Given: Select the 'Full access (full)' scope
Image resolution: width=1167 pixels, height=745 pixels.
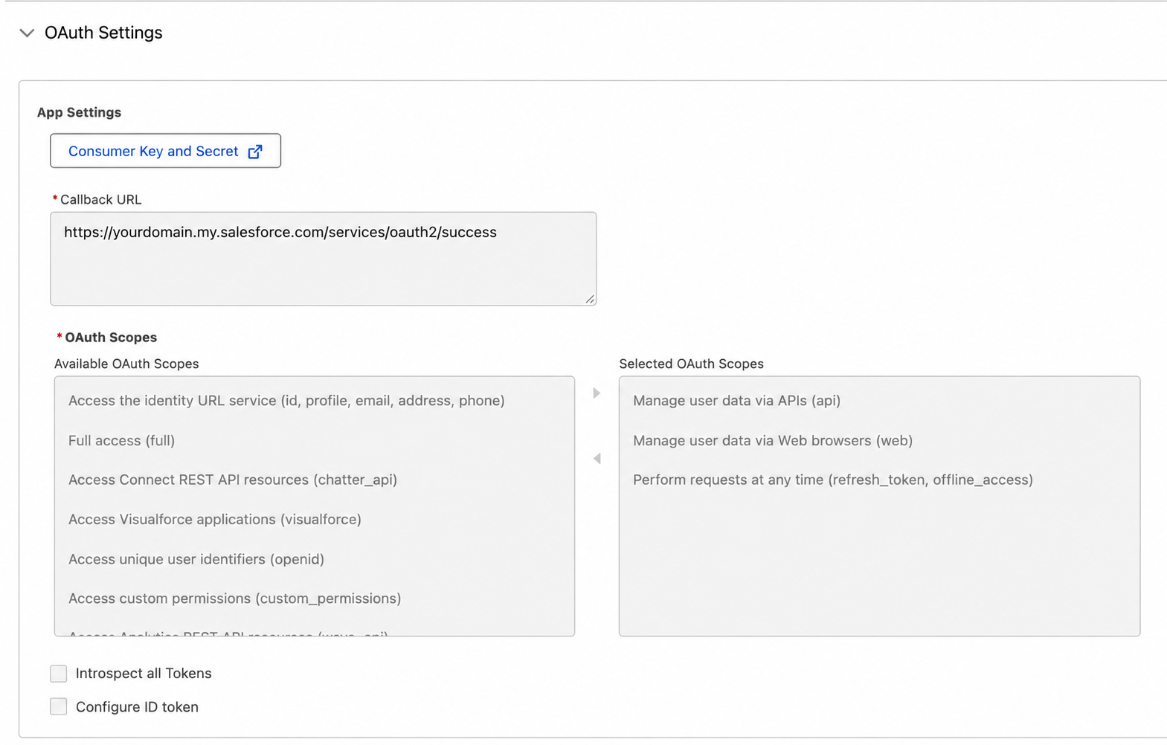Looking at the screenshot, I should tap(121, 441).
